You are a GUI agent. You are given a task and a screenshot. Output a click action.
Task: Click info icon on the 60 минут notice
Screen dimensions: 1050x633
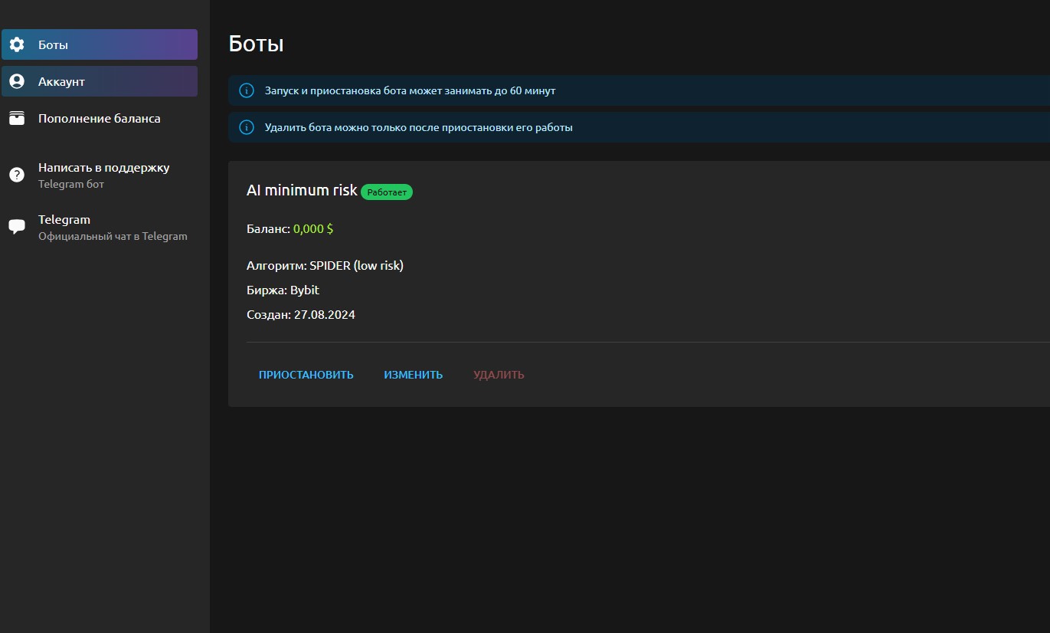tap(247, 90)
